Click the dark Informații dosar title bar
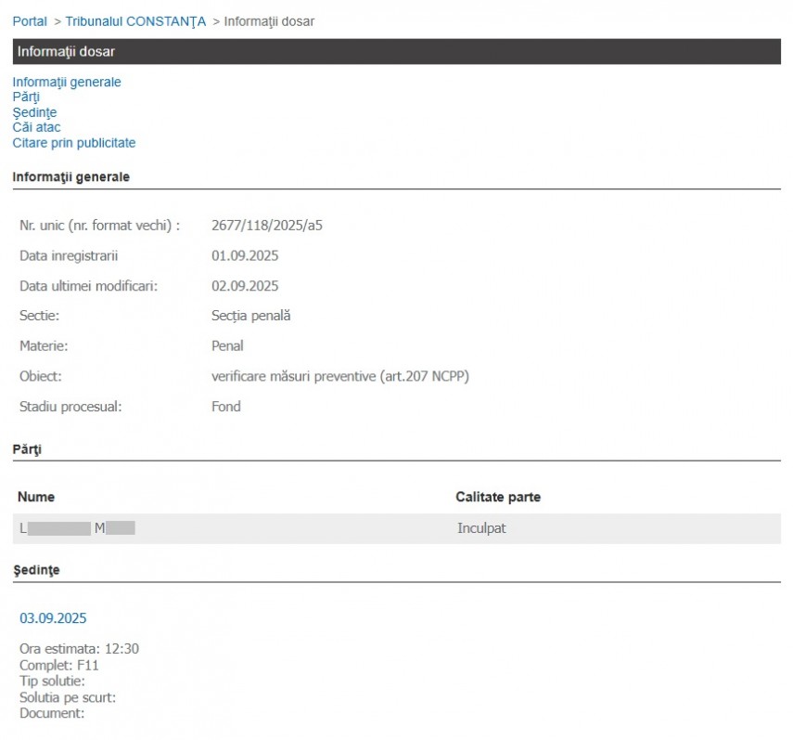 [x=397, y=52]
